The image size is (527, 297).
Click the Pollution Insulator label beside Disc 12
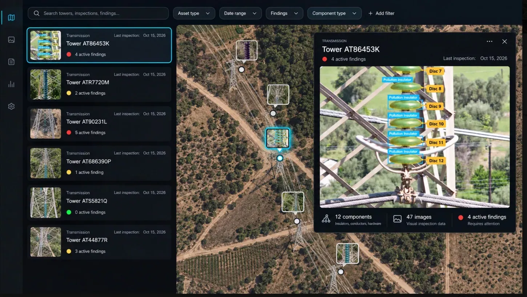pos(403,152)
